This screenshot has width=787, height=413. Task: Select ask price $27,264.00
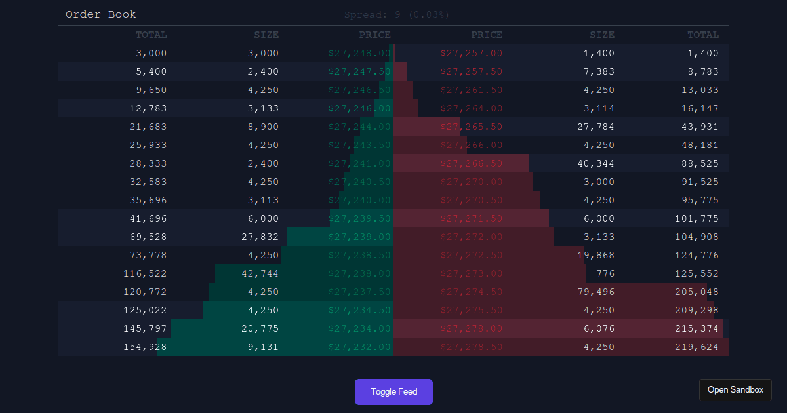(472, 108)
